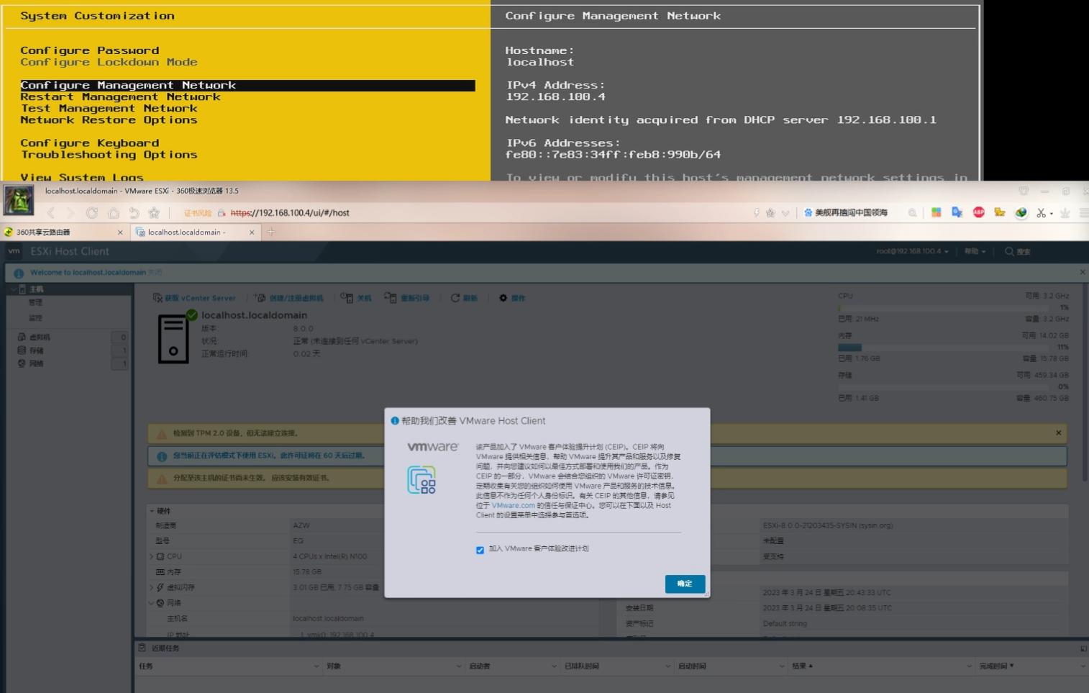Open the browser home page icon

point(113,213)
